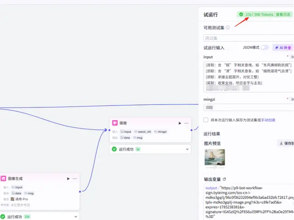The height and width of the screenshot is (220, 294).
Task: Click the green success icon beside 运行成功 3s
Action: coord(114,149)
